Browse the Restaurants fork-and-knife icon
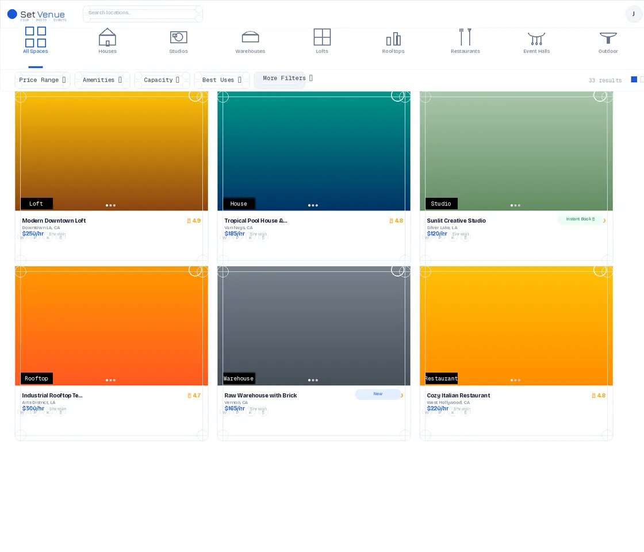Image resolution: width=644 pixels, height=552 pixels. point(465,37)
